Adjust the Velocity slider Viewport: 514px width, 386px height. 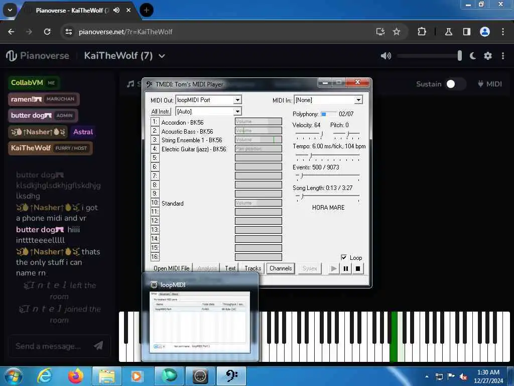click(309, 134)
